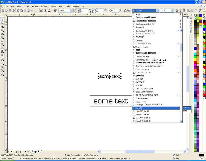Click the Export icon in toolbar
Image resolution: width=206 pixels, height=161 pixels.
[x=45, y=11]
